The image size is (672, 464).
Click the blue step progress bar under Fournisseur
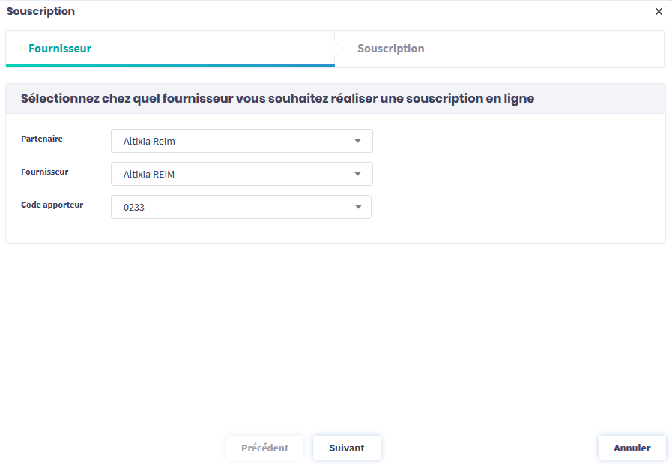[x=170, y=66]
